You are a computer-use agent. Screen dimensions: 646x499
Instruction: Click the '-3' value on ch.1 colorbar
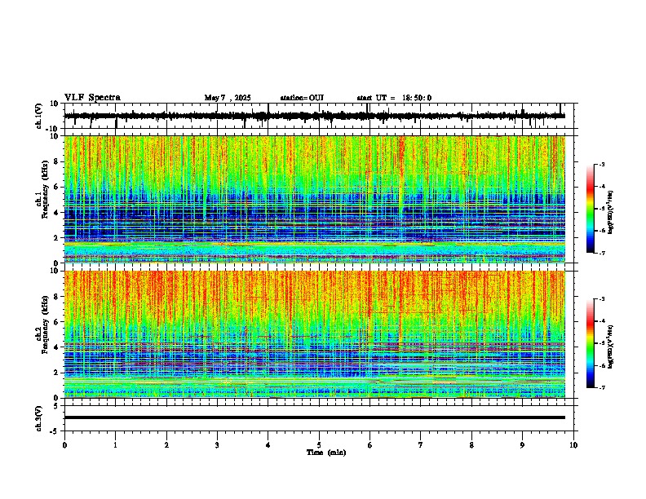(601, 165)
